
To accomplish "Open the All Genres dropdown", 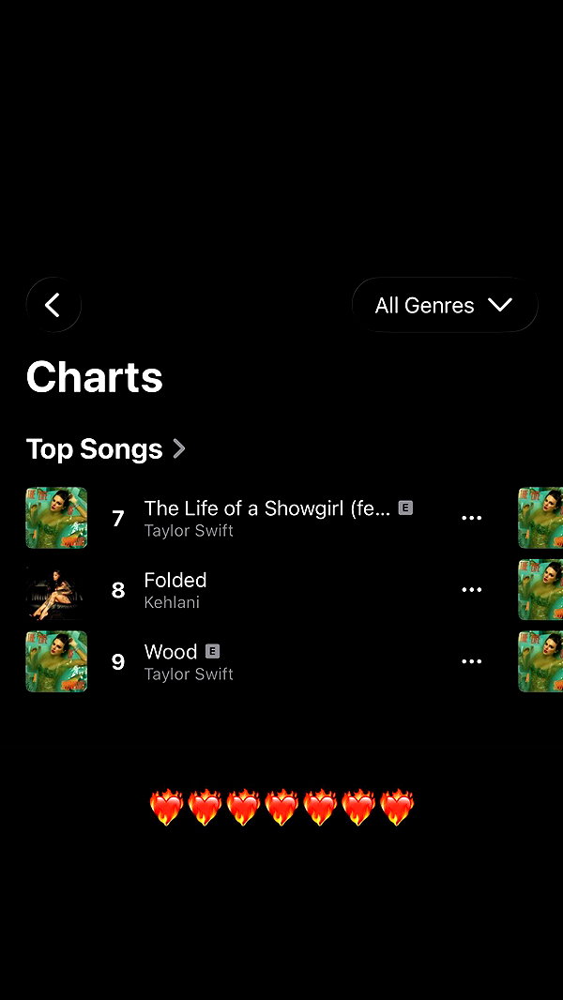I will click(x=445, y=305).
